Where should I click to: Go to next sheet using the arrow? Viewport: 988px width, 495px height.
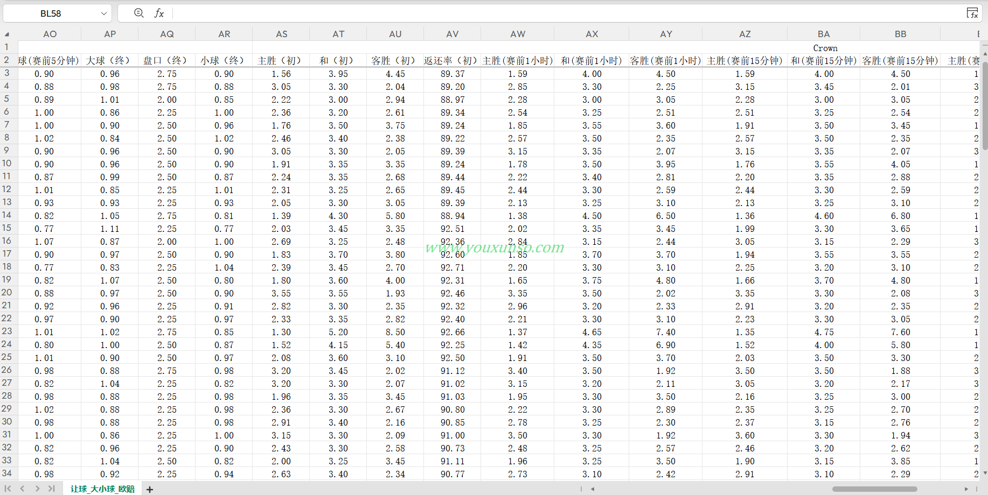click(x=37, y=489)
